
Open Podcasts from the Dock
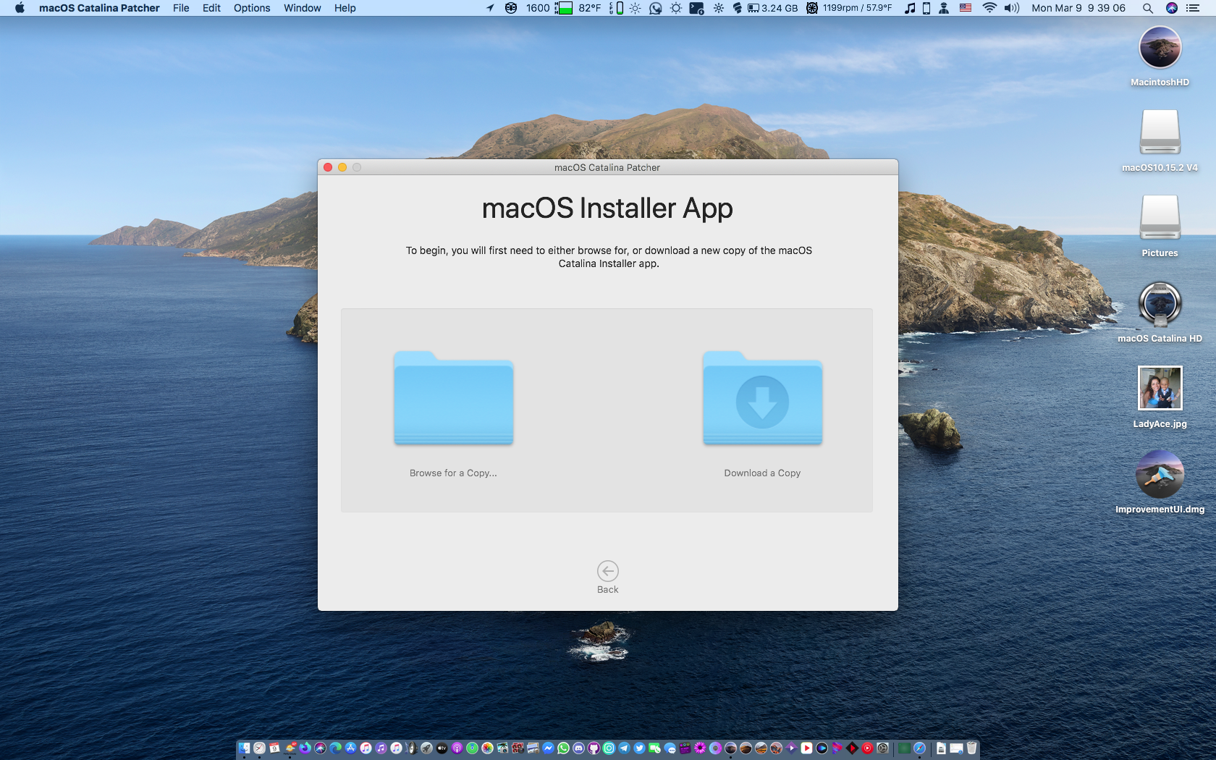coord(457,748)
